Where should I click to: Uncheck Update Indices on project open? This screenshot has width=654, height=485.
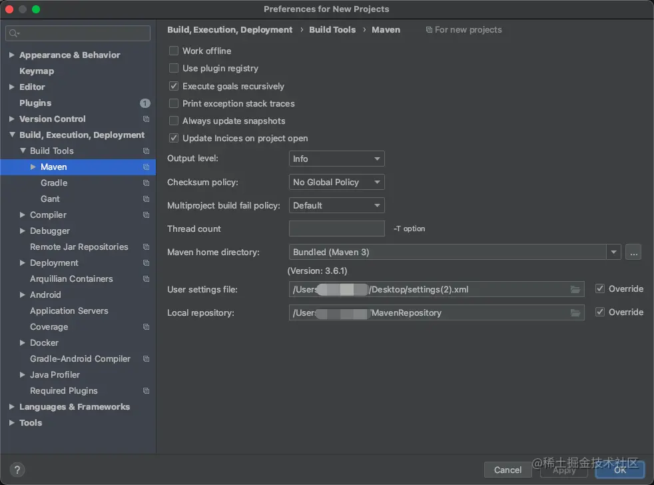174,138
